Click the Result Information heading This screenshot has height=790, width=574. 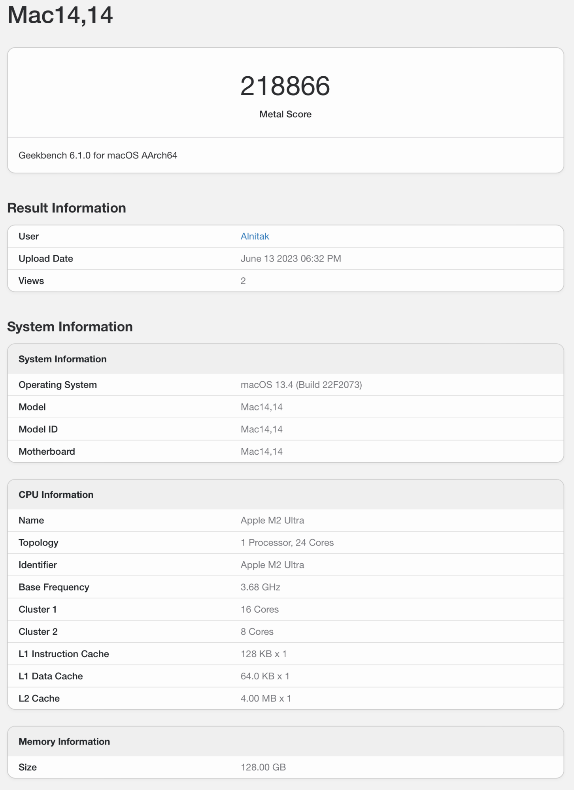point(66,208)
